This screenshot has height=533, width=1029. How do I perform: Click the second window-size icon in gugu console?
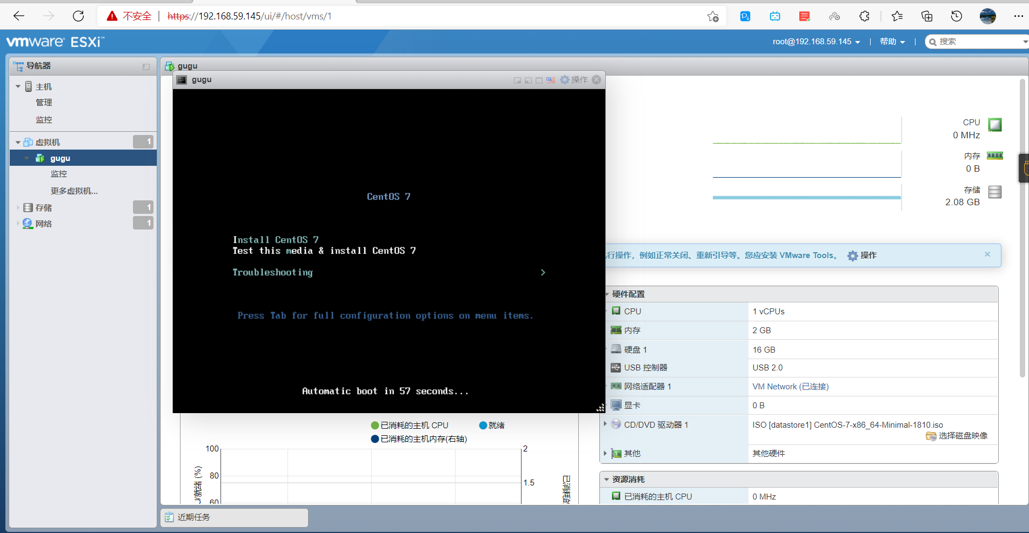click(528, 80)
